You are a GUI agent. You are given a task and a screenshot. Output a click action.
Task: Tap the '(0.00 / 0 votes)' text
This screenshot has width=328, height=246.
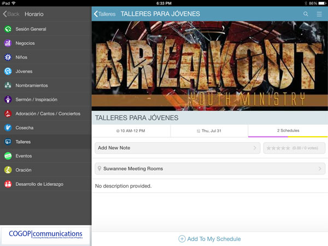tap(305, 148)
